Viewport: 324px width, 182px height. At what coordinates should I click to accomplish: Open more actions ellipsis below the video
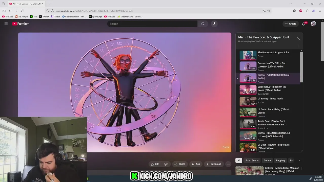pyautogui.click(x=228, y=164)
